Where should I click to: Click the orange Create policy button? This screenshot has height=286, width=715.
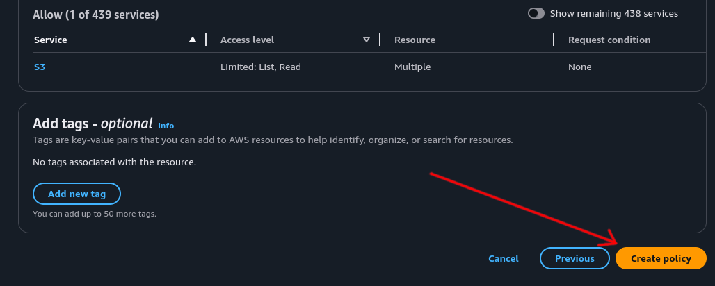(661, 258)
